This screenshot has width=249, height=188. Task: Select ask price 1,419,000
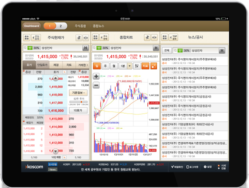pos(56,87)
